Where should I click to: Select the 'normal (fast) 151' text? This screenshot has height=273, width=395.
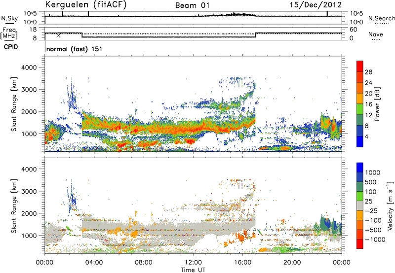(75, 49)
